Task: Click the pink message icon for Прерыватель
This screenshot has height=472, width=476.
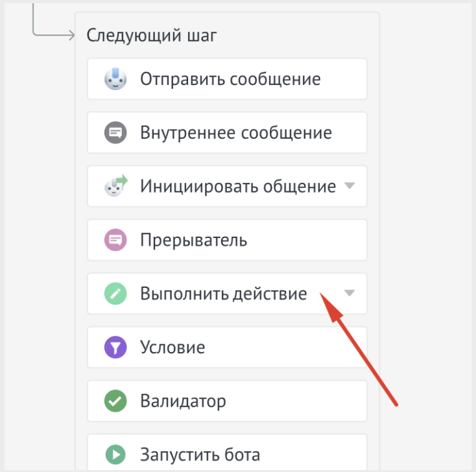Action: [115, 241]
